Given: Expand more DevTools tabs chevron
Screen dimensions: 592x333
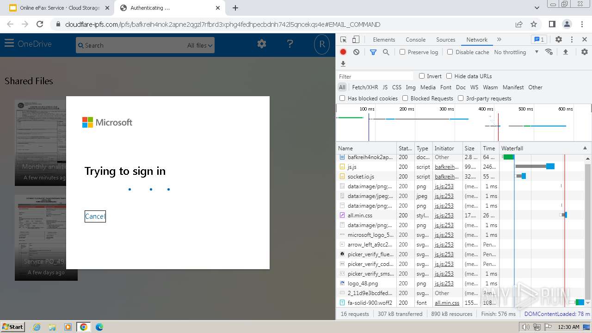Looking at the screenshot, I should [499, 40].
